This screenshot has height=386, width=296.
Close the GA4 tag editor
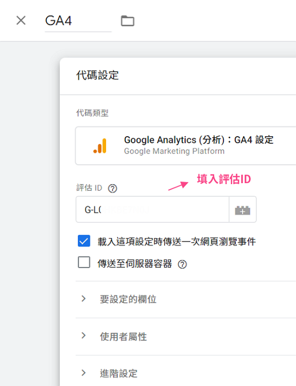[21, 20]
